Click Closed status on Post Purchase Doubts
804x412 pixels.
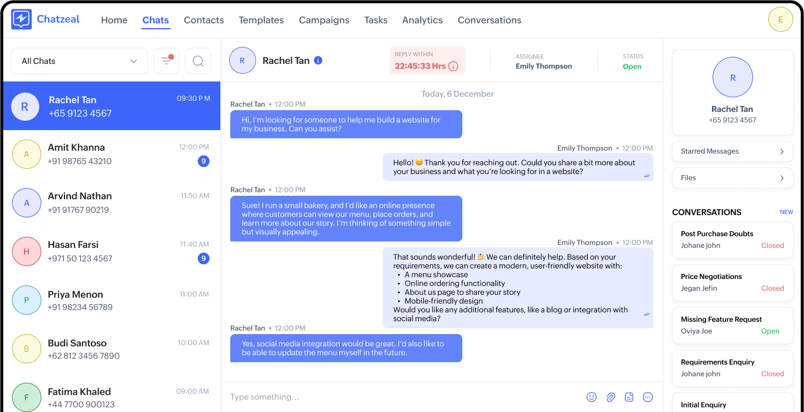point(772,246)
